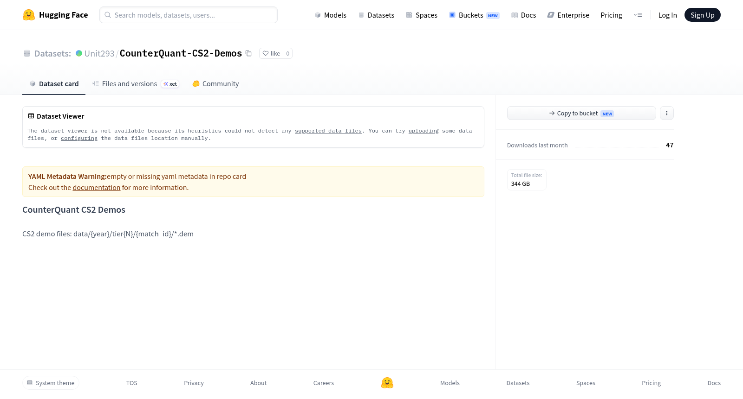The height and width of the screenshot is (399, 743).
Task: Open Pricing in the top navigation
Action: click(611, 15)
